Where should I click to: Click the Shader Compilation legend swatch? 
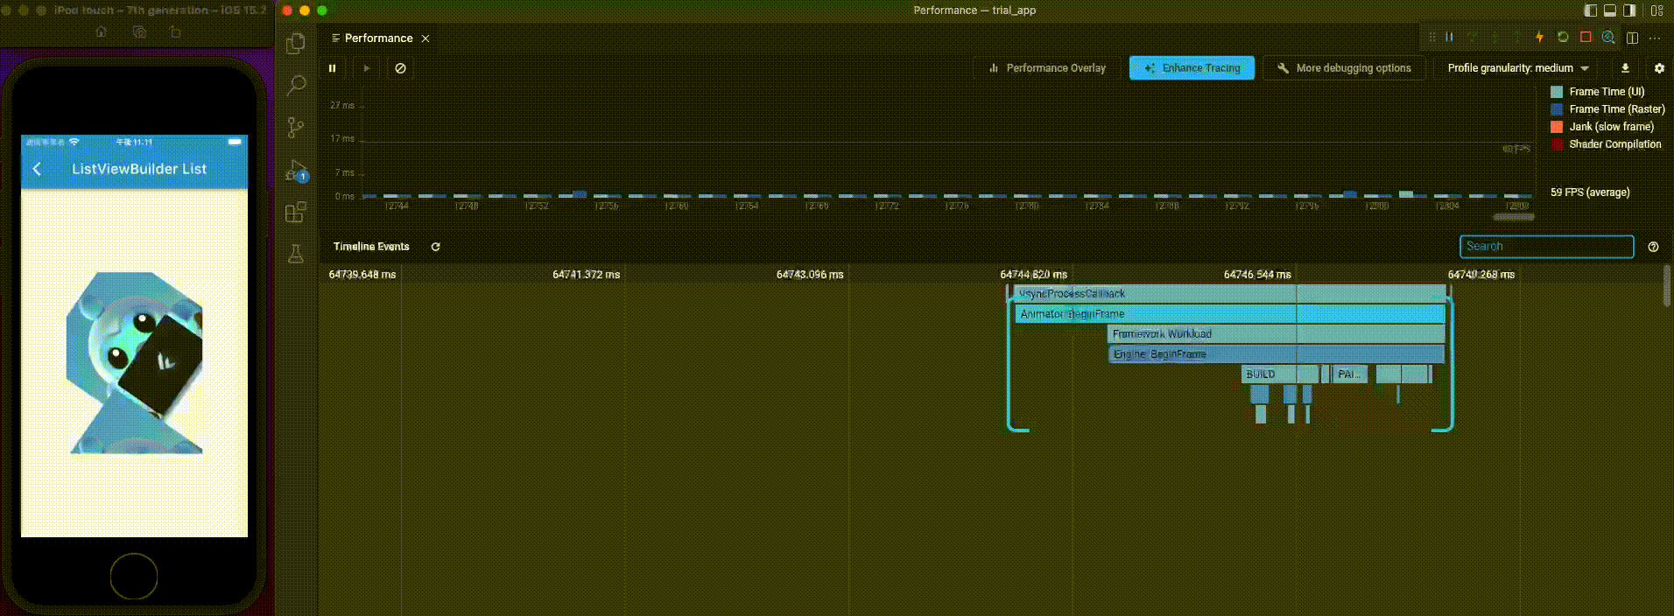coord(1557,144)
